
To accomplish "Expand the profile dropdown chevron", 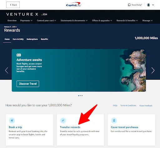I will pyautogui.click(x=153, y=5).
